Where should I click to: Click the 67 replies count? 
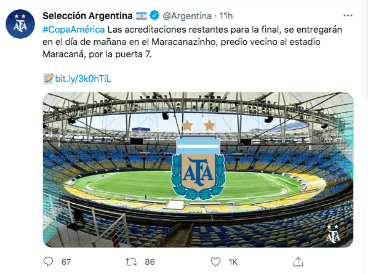tap(66, 262)
